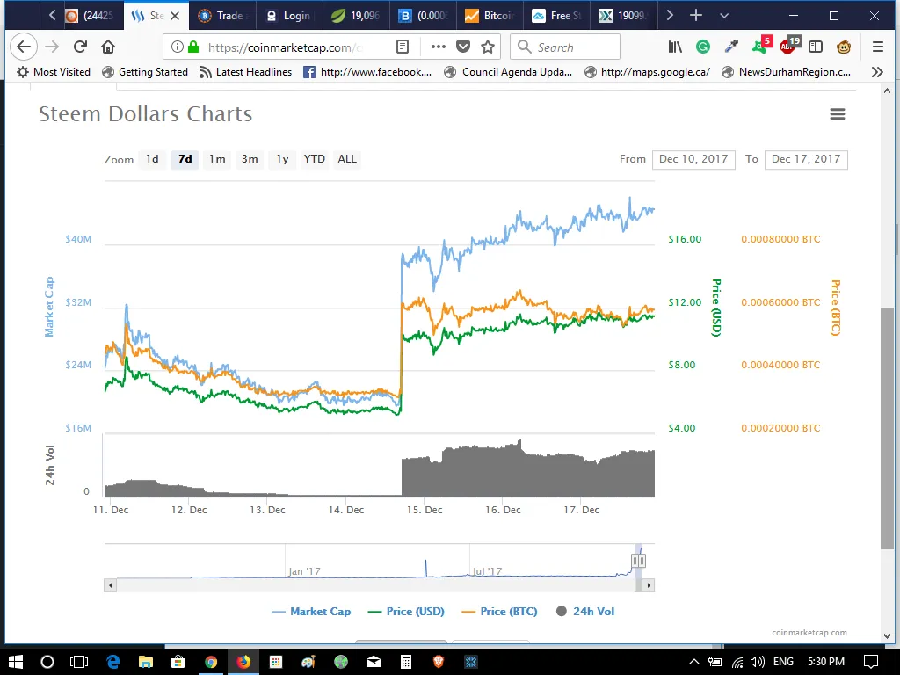900x675 pixels.
Task: Open maps.google.ca bookmark
Action: click(647, 72)
